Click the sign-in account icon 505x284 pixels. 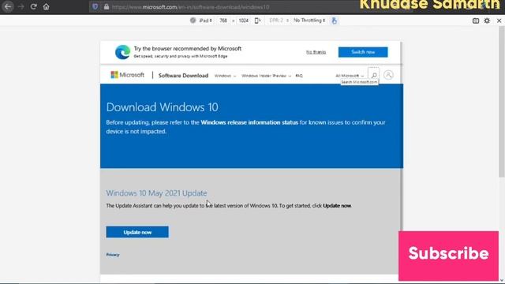388,75
